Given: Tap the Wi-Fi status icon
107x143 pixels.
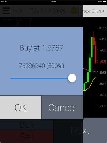Looking at the screenshot, I should click(6, 2).
